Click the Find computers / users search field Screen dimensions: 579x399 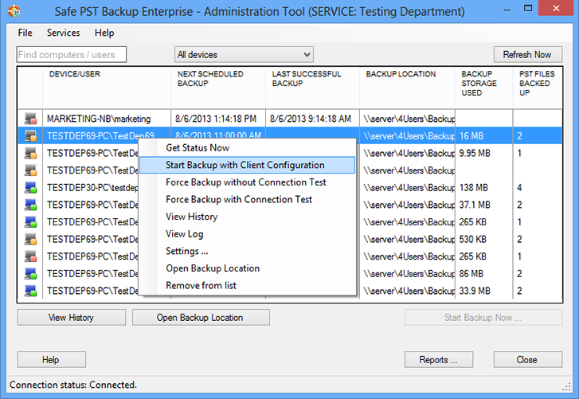tap(72, 55)
